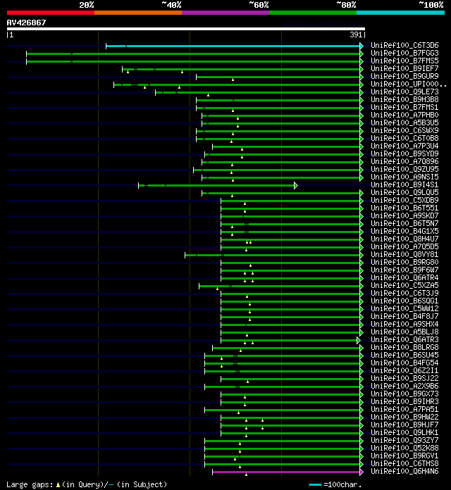Click the UniRef100_B9RG80 label
The height and width of the screenshot is (490, 451).
404,262
